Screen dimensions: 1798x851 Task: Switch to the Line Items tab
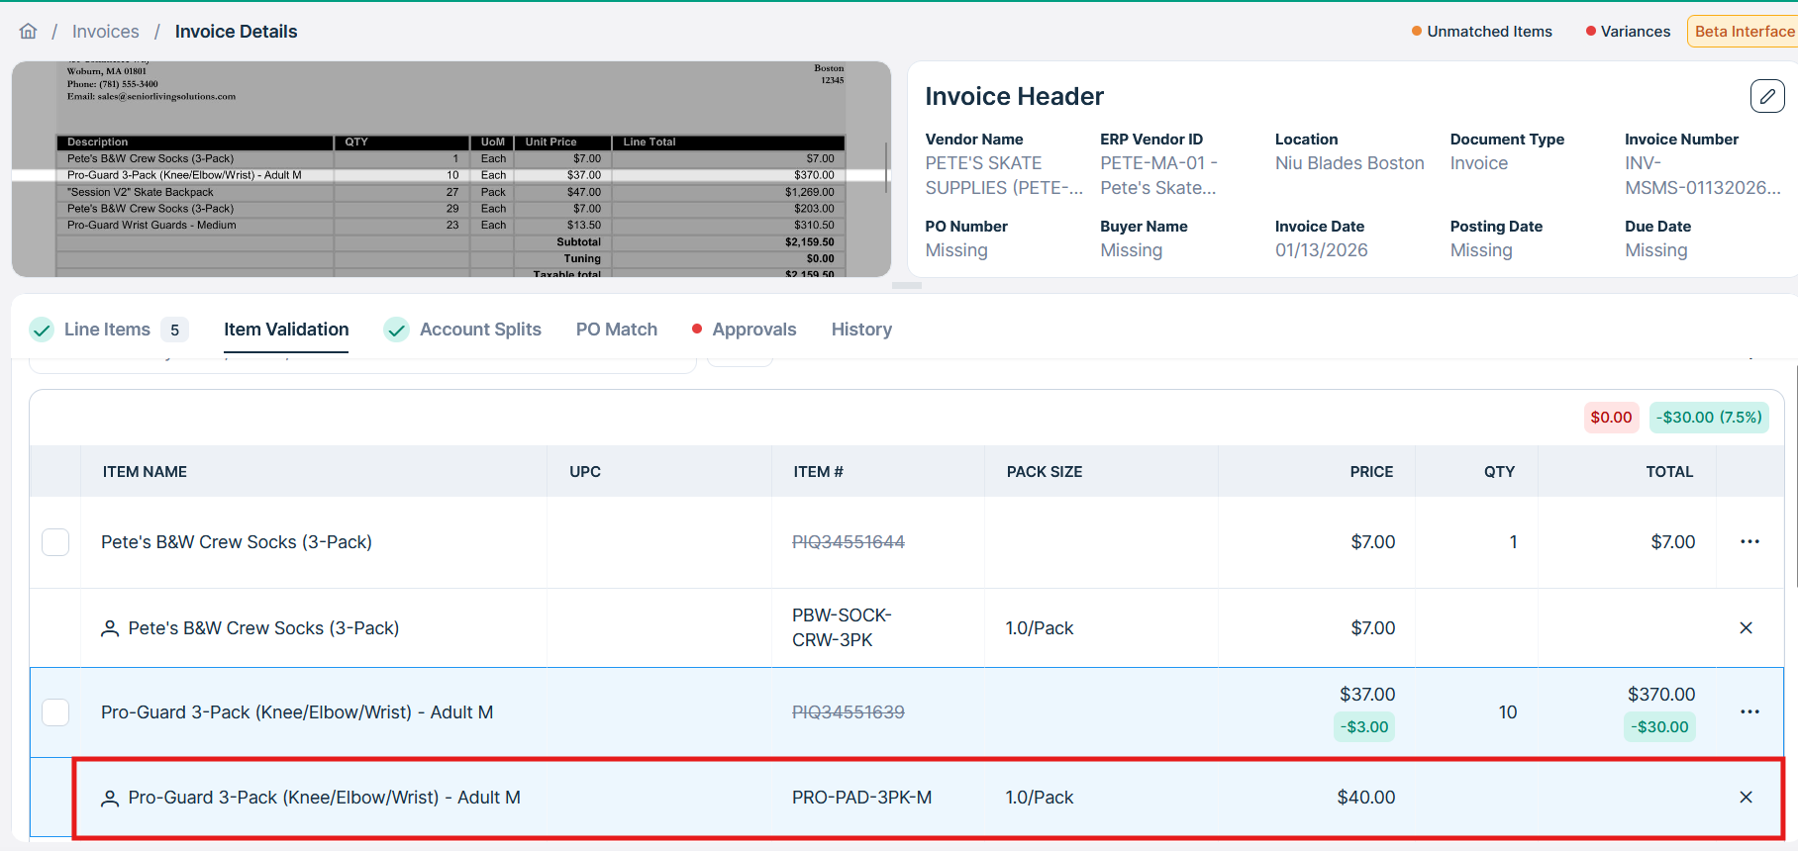coord(107,330)
